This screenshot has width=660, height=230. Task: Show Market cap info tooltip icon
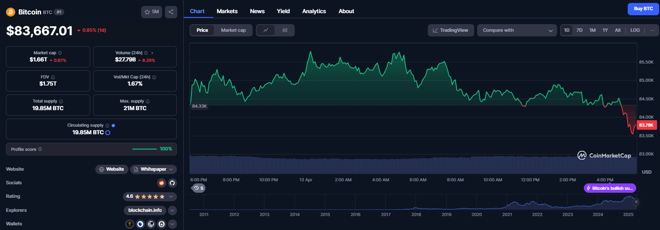click(60, 53)
